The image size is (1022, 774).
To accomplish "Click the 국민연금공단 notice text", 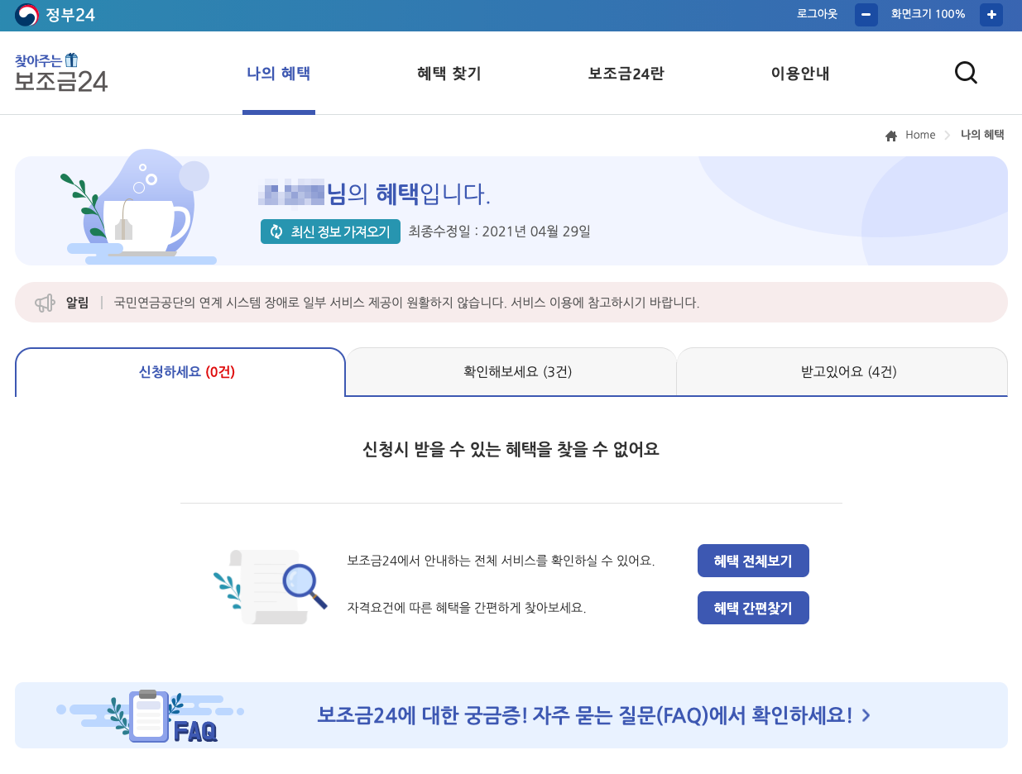I will tap(406, 303).
